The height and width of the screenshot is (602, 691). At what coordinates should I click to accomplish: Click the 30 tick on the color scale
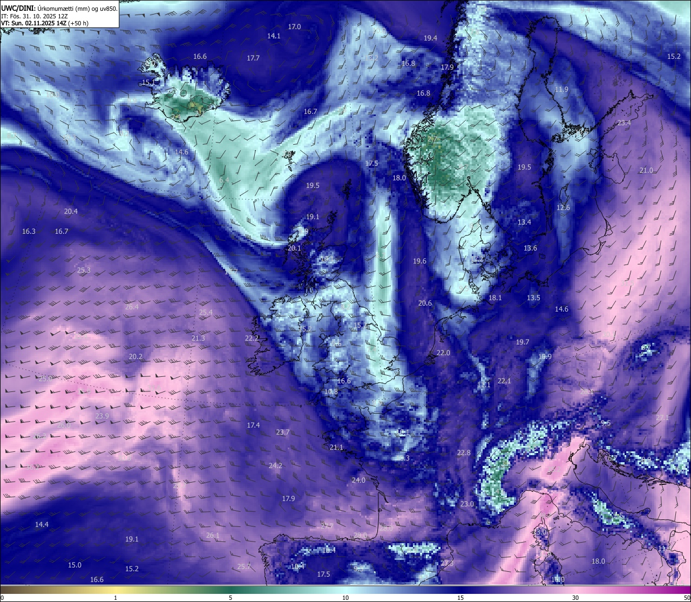click(x=575, y=597)
